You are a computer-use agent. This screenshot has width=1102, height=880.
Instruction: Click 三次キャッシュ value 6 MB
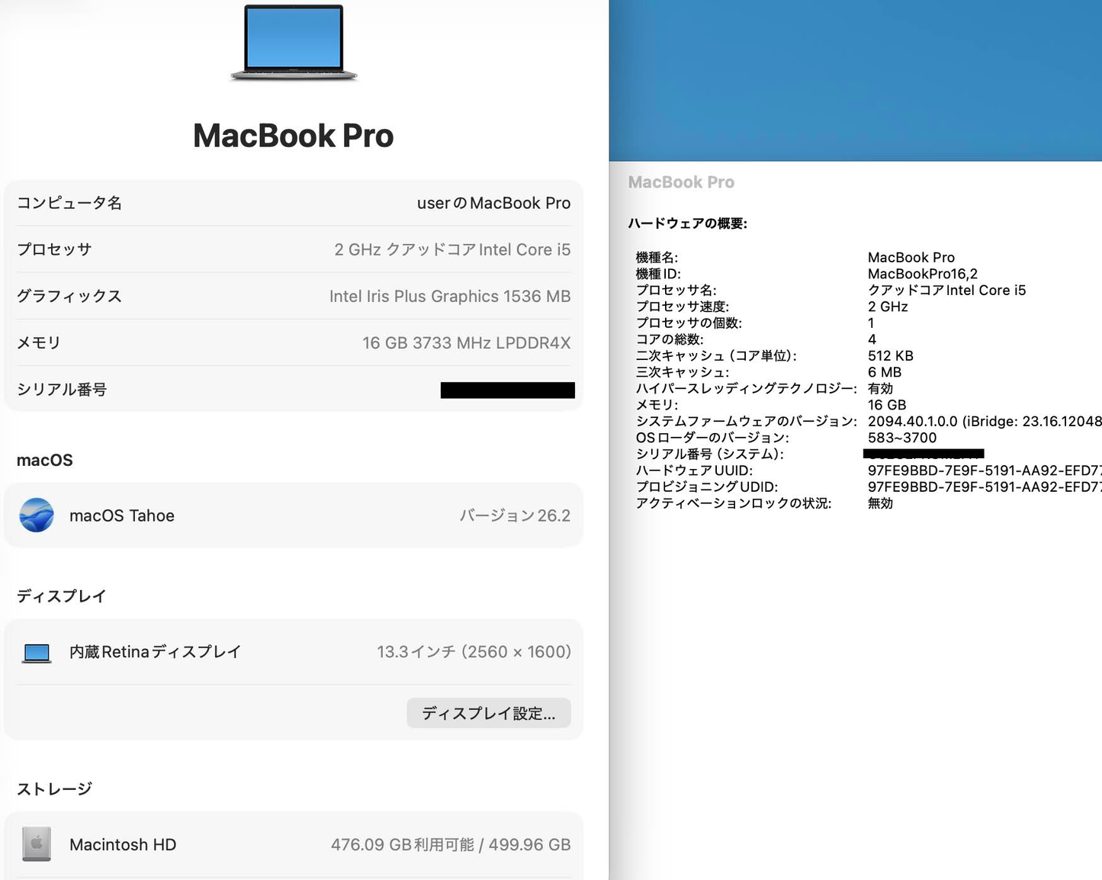(885, 372)
